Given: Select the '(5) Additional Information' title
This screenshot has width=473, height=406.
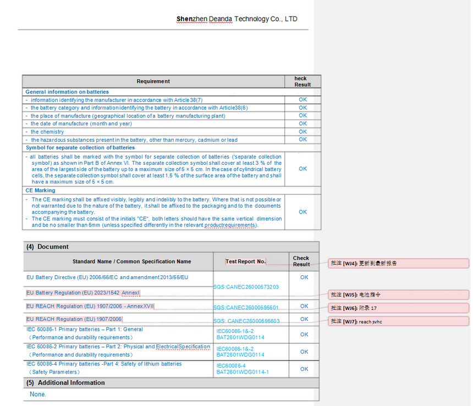Looking at the screenshot, I should pyautogui.click(x=65, y=383).
